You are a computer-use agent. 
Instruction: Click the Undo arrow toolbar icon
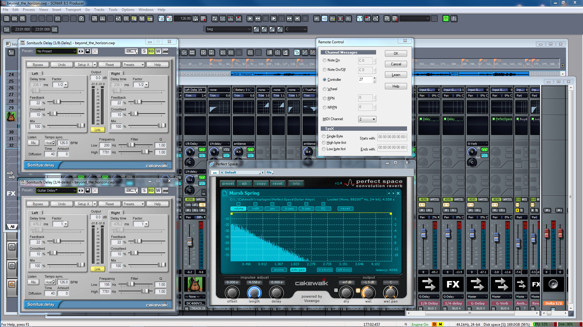58,18
